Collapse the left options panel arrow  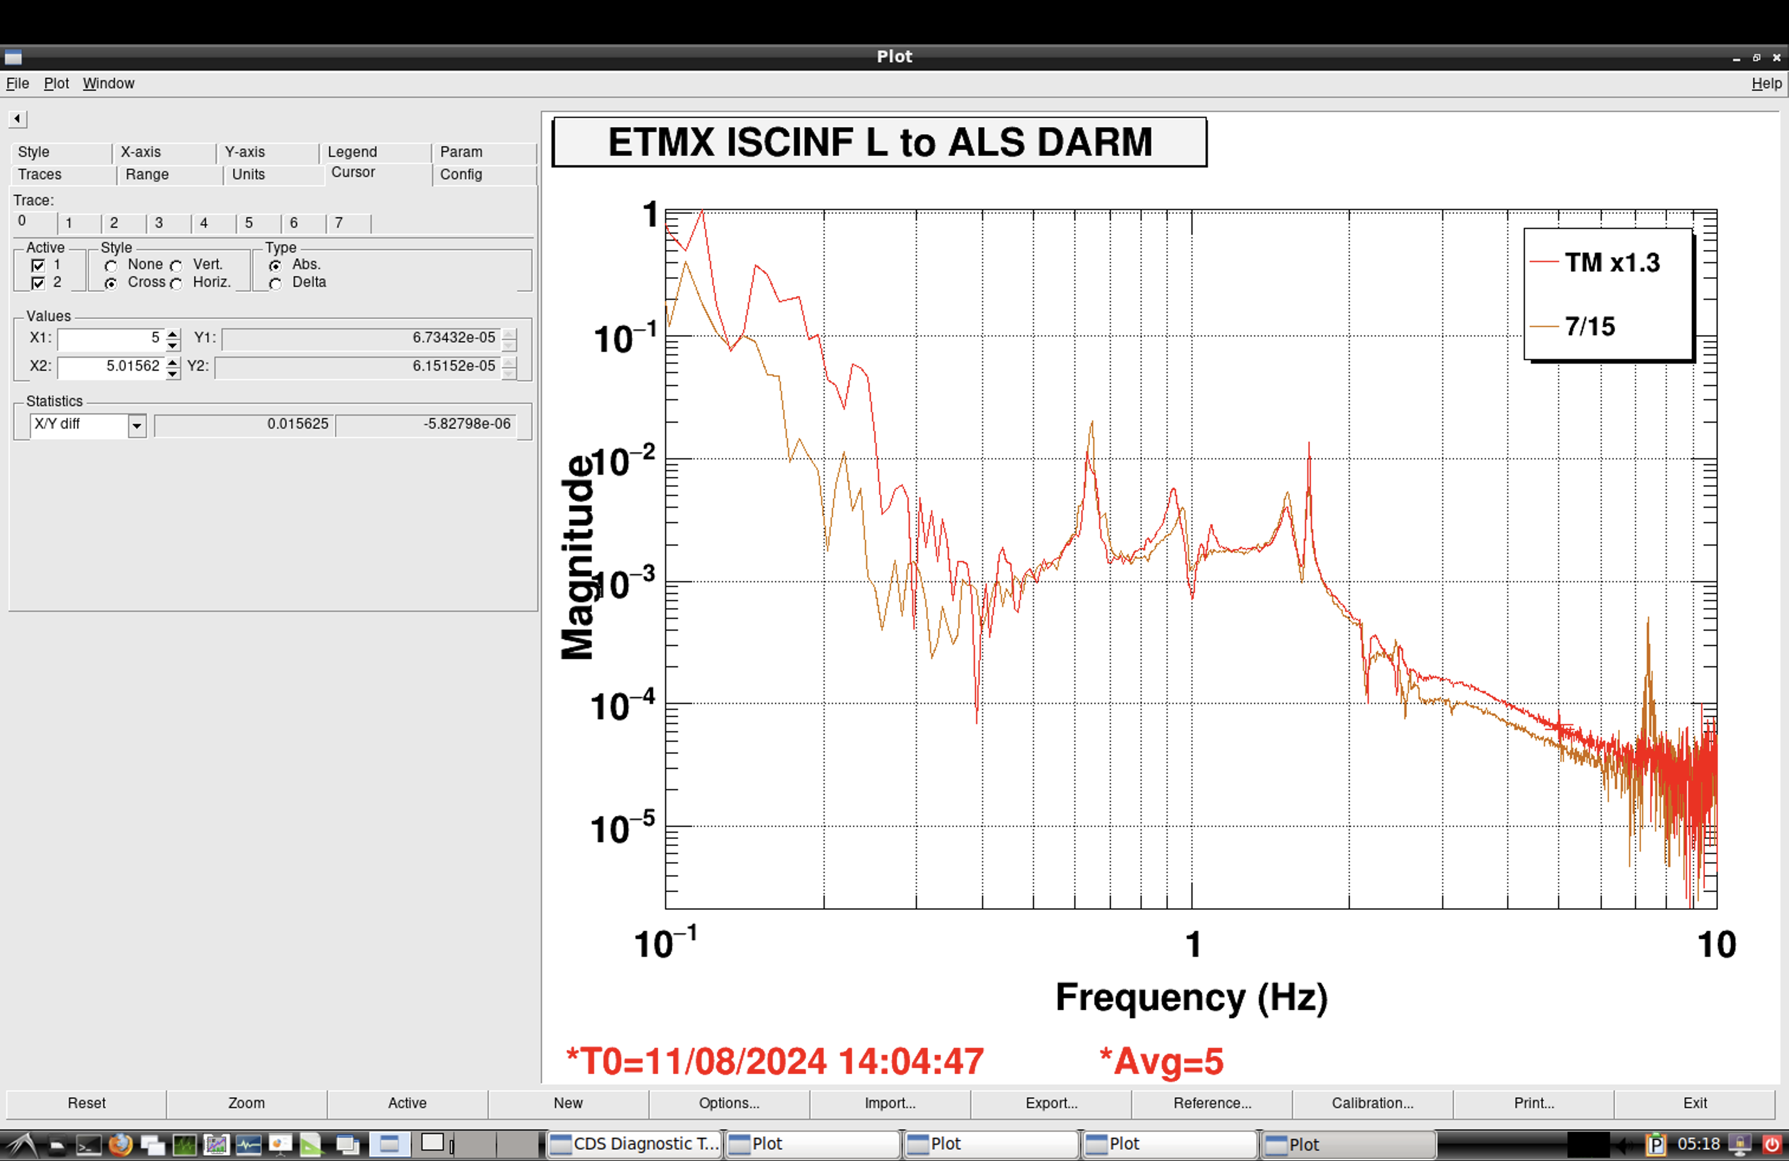[x=17, y=119]
